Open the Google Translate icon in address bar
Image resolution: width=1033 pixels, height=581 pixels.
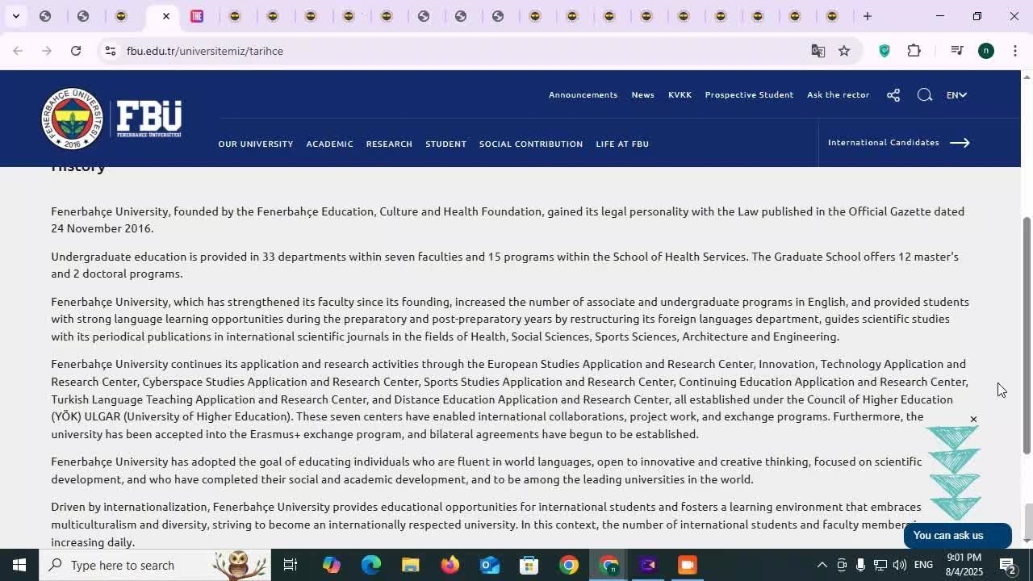[818, 51]
